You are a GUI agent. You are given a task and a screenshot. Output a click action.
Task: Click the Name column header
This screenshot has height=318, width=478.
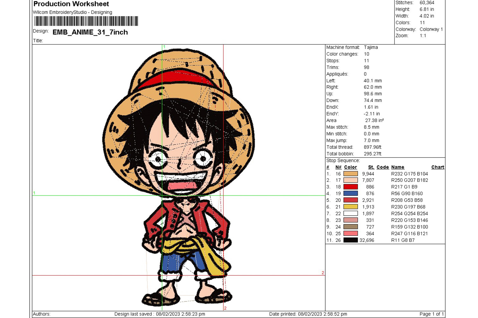[x=397, y=167]
